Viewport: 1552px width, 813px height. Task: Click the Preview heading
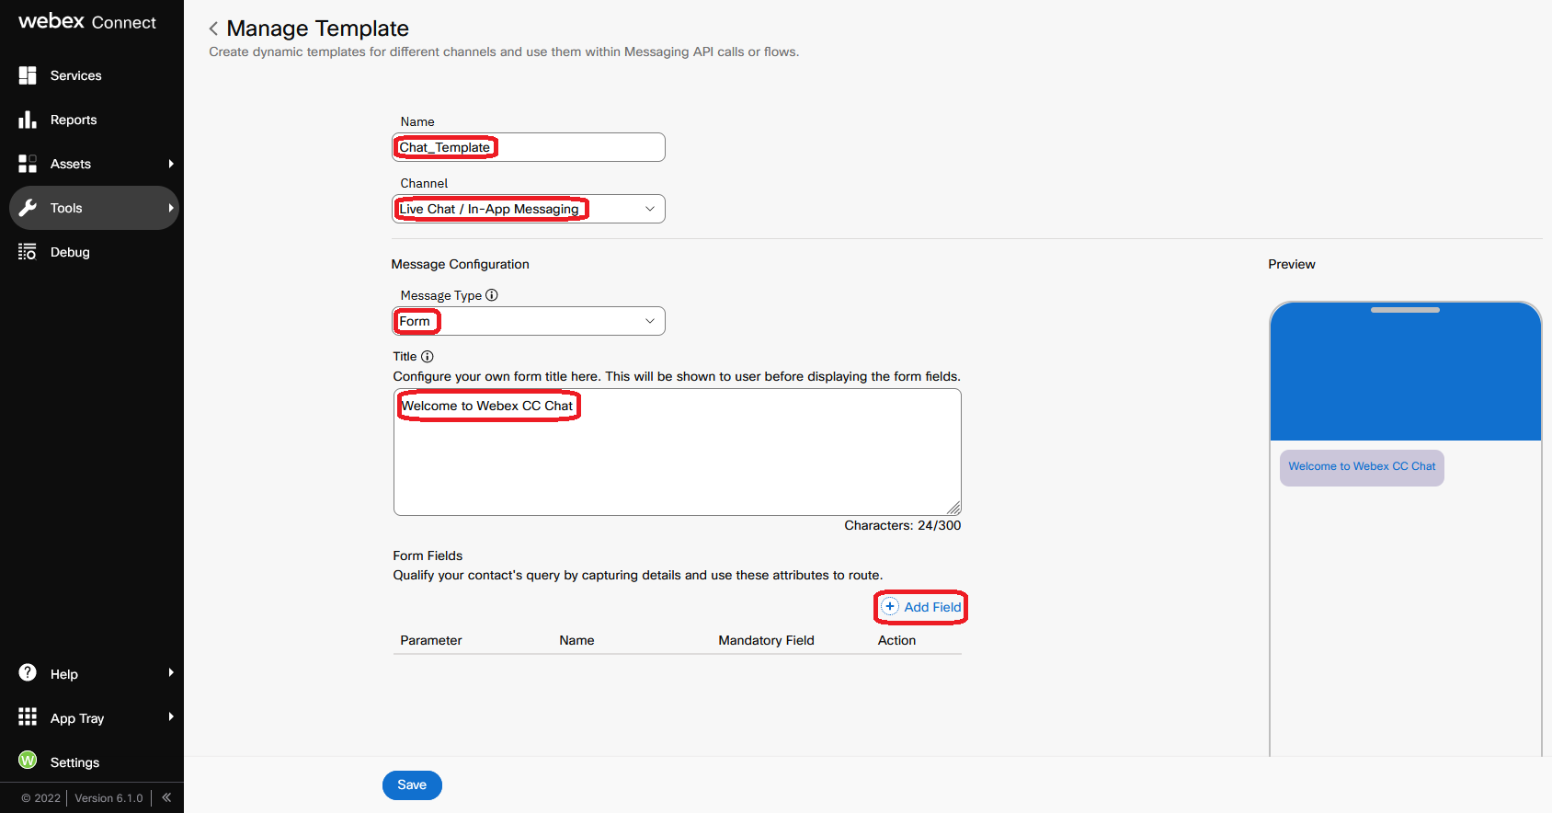(1292, 264)
